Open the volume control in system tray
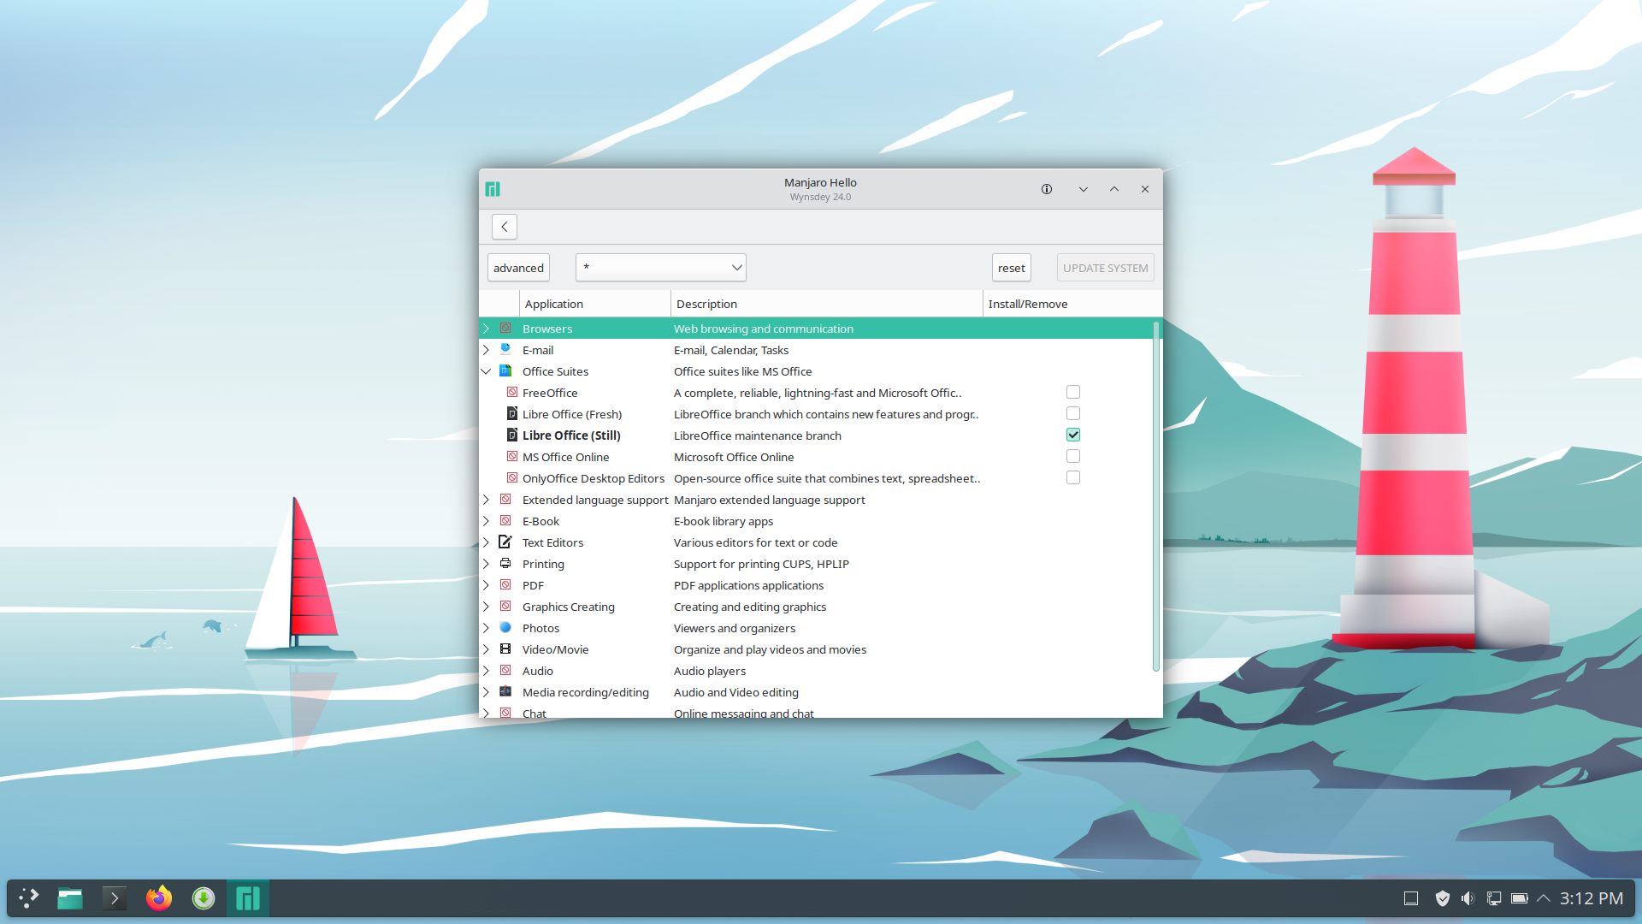1642x924 pixels. pos(1468,898)
